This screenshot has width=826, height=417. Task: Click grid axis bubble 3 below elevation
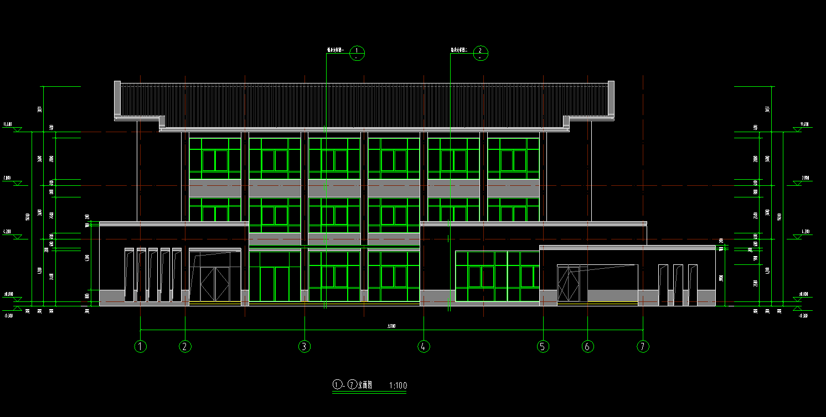(x=304, y=347)
